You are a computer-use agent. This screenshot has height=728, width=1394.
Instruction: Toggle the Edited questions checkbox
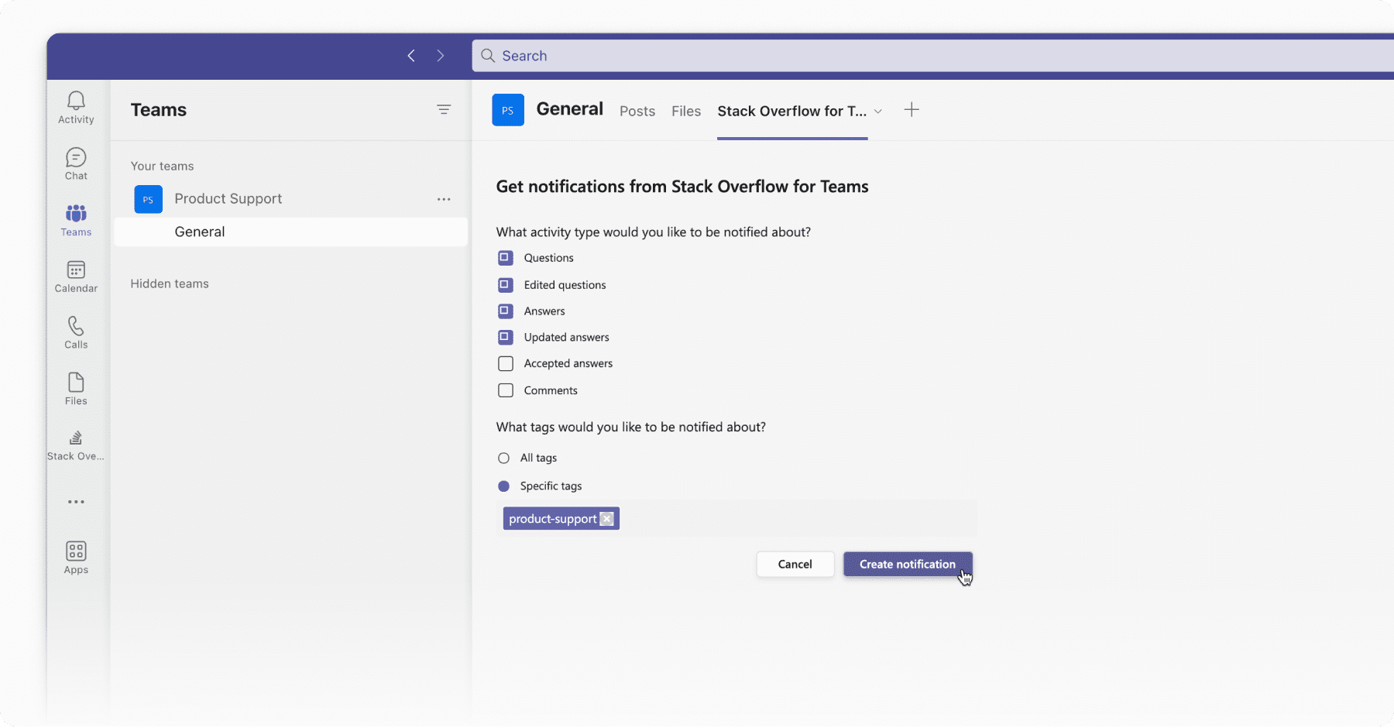tap(506, 285)
